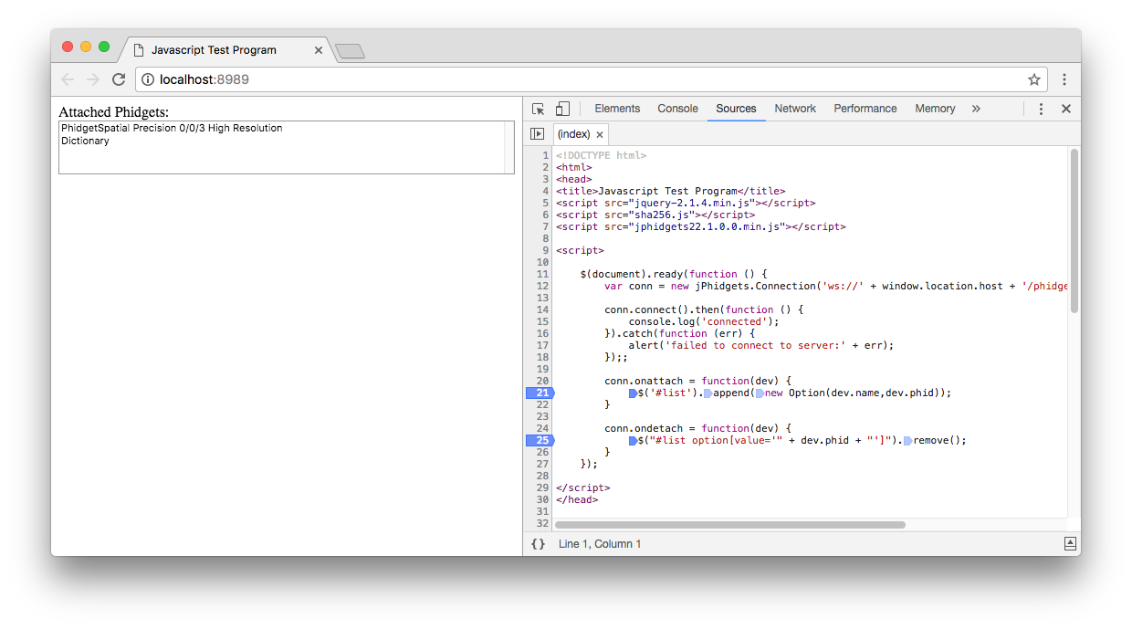This screenshot has height=629, width=1132.
Task: Switch to the Memory tab
Action: click(935, 109)
